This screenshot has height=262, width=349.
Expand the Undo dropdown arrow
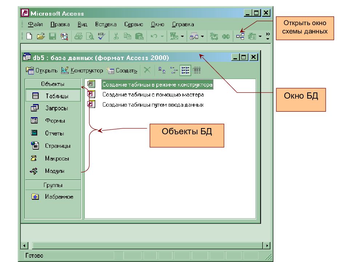tap(162, 36)
